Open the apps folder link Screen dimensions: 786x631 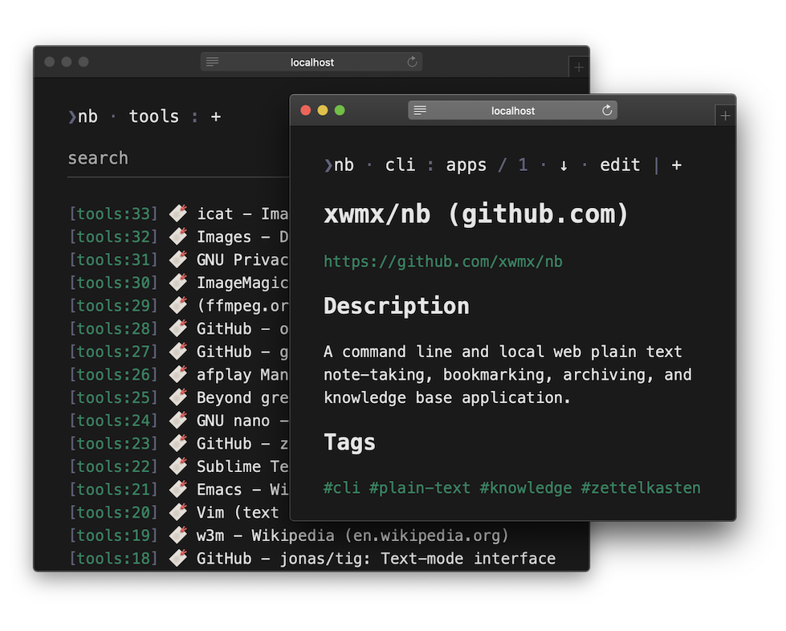(466, 165)
